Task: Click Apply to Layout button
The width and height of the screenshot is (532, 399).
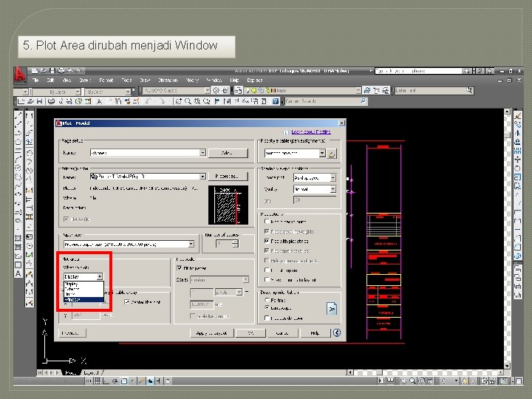Action: [212, 332]
